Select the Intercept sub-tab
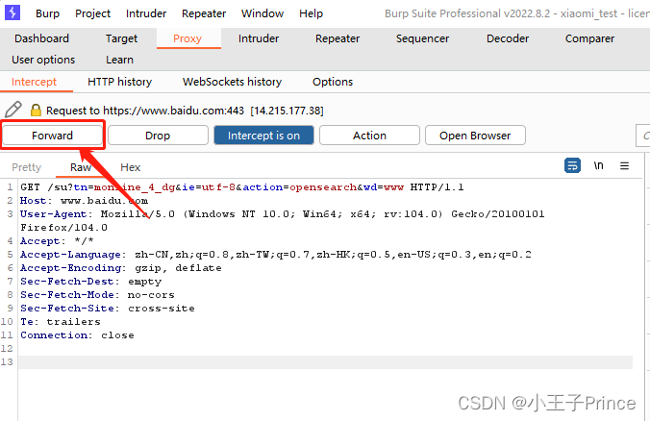Screen dimensions: 650x421 click(34, 82)
